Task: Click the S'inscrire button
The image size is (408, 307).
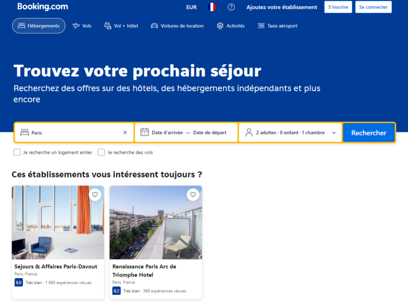Action: point(338,7)
